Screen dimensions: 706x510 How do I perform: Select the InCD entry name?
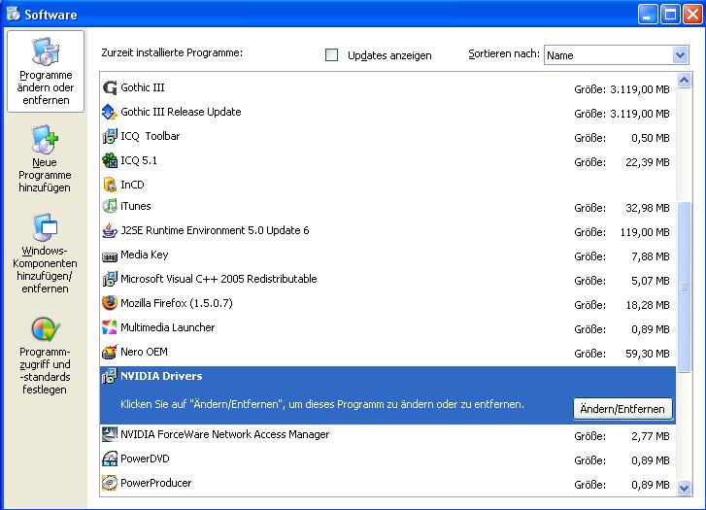coord(132,185)
